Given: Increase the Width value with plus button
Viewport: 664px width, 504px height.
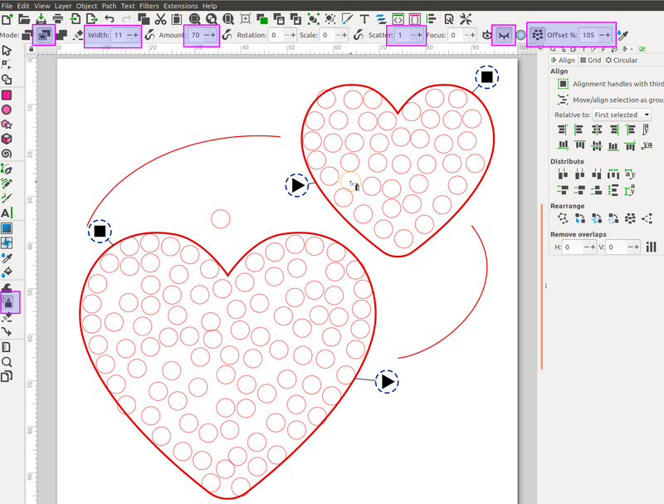Looking at the screenshot, I should pyautogui.click(x=136, y=35).
